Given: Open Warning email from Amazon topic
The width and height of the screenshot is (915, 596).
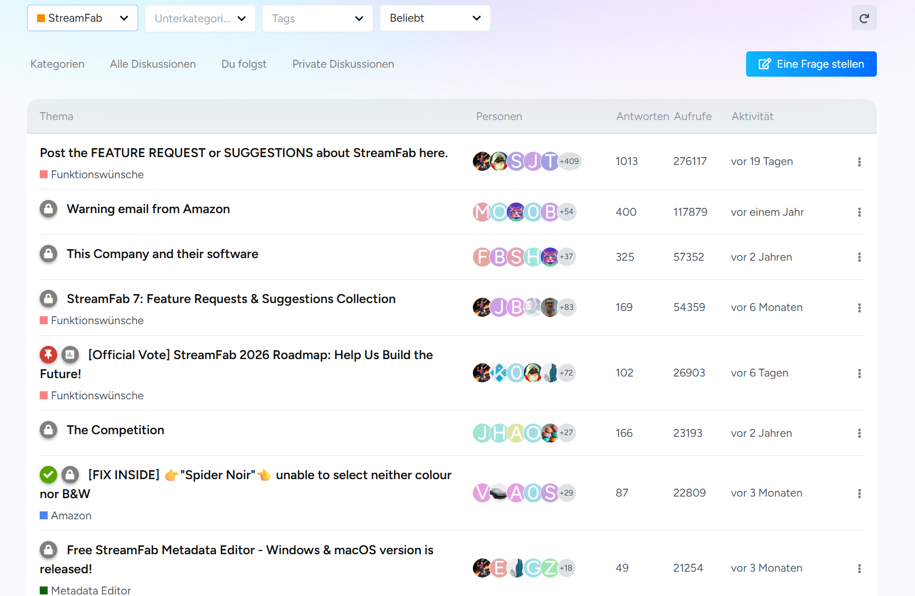Looking at the screenshot, I should [x=148, y=209].
